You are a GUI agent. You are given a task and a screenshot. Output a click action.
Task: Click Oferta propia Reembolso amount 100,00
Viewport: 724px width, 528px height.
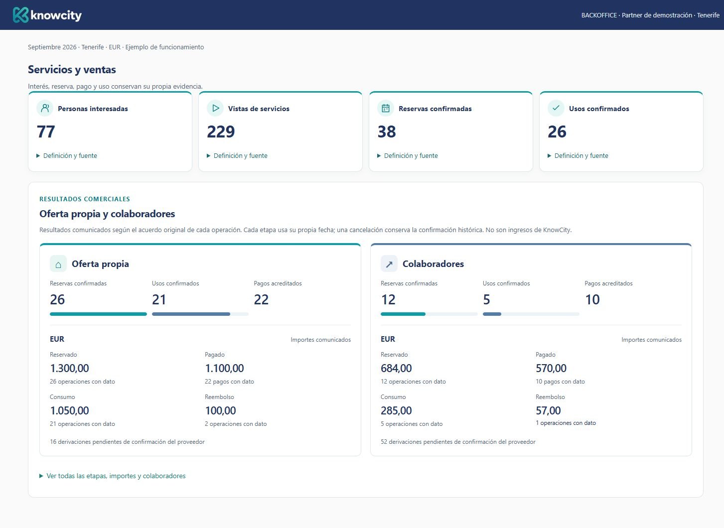pos(220,411)
